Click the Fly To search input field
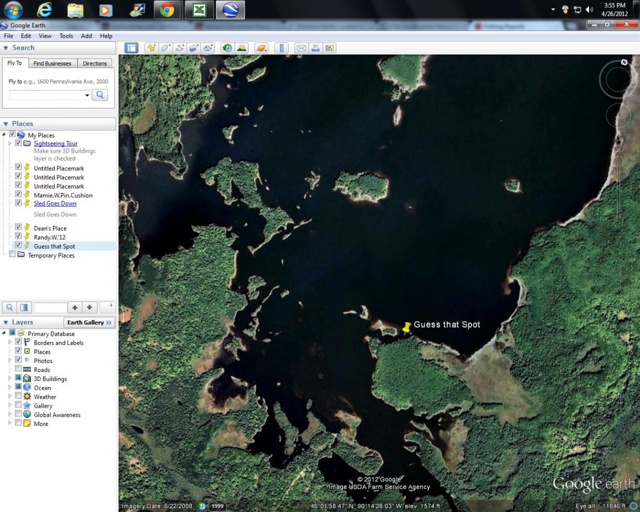640x512 pixels. tap(47, 95)
